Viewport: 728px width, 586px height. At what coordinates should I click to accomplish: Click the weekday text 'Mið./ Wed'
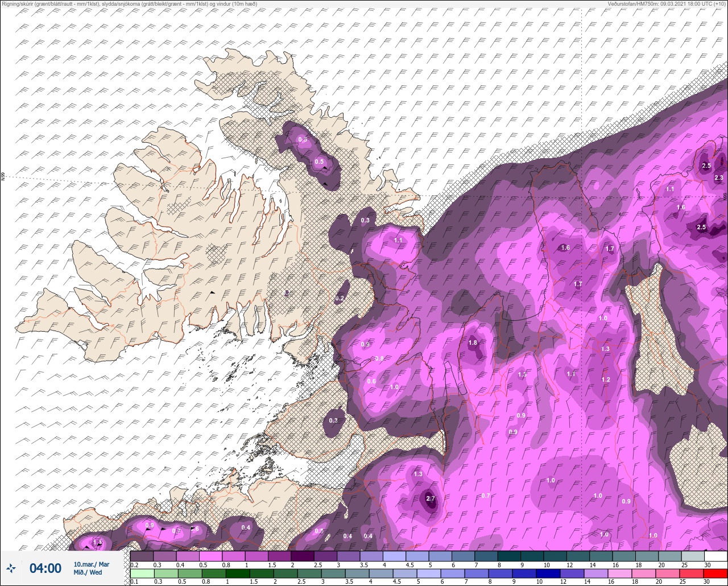88,572
